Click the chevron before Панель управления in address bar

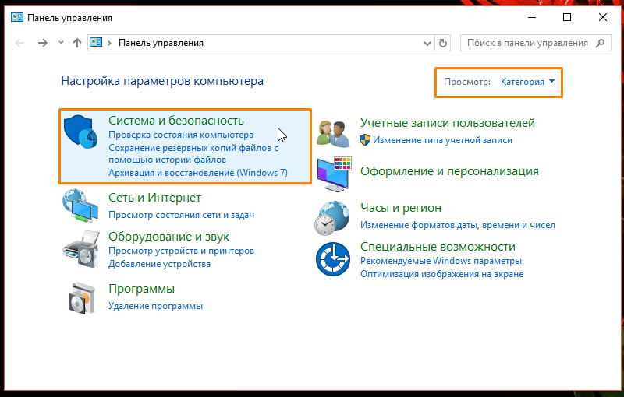tap(109, 43)
